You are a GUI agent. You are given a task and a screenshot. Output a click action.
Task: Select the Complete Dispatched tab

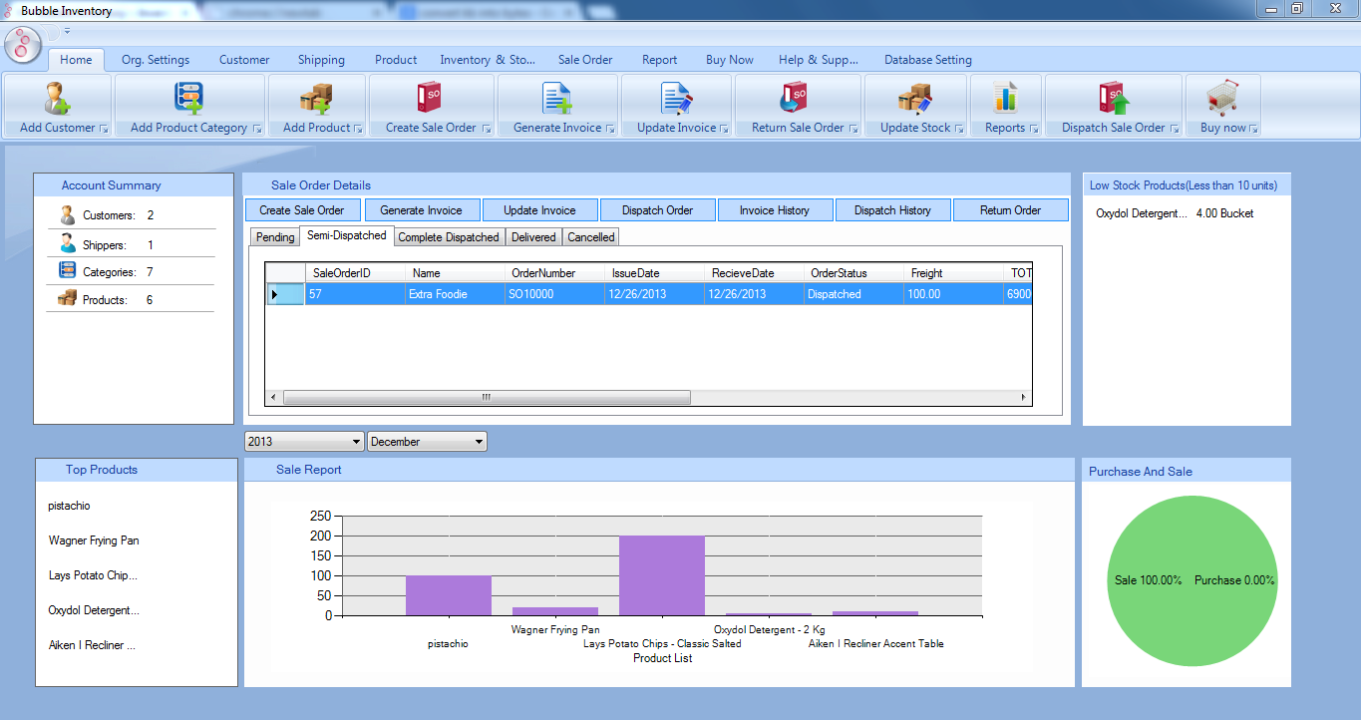point(449,237)
